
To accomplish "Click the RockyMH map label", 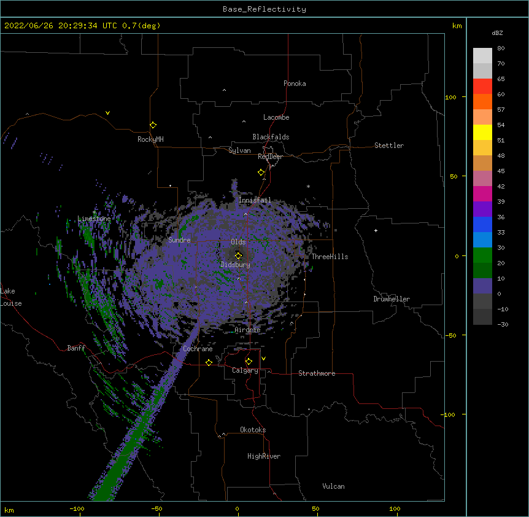I will (x=150, y=139).
